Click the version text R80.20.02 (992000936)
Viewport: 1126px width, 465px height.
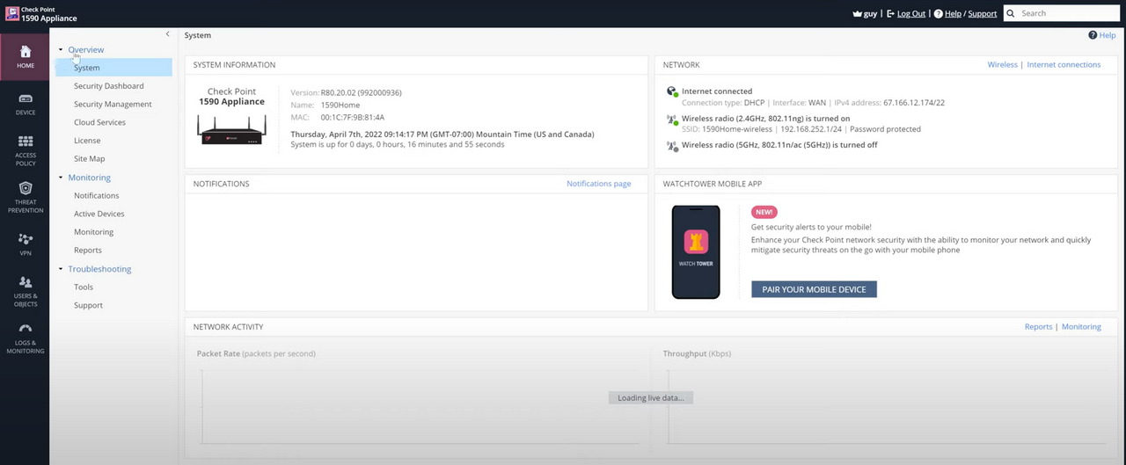tap(361, 92)
